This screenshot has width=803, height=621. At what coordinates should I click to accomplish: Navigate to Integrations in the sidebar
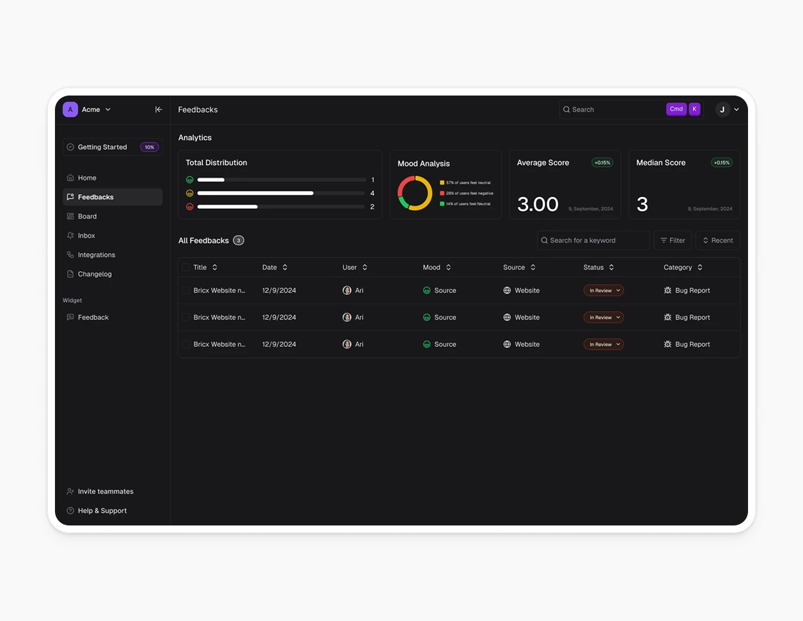96,254
